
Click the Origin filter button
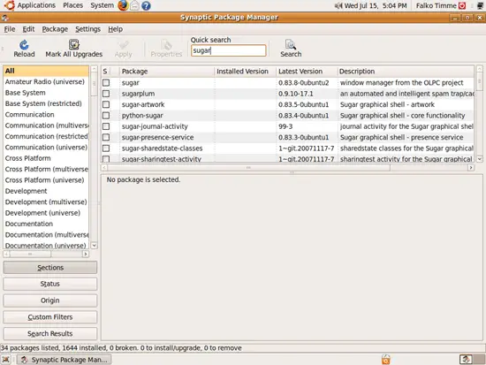(x=49, y=300)
